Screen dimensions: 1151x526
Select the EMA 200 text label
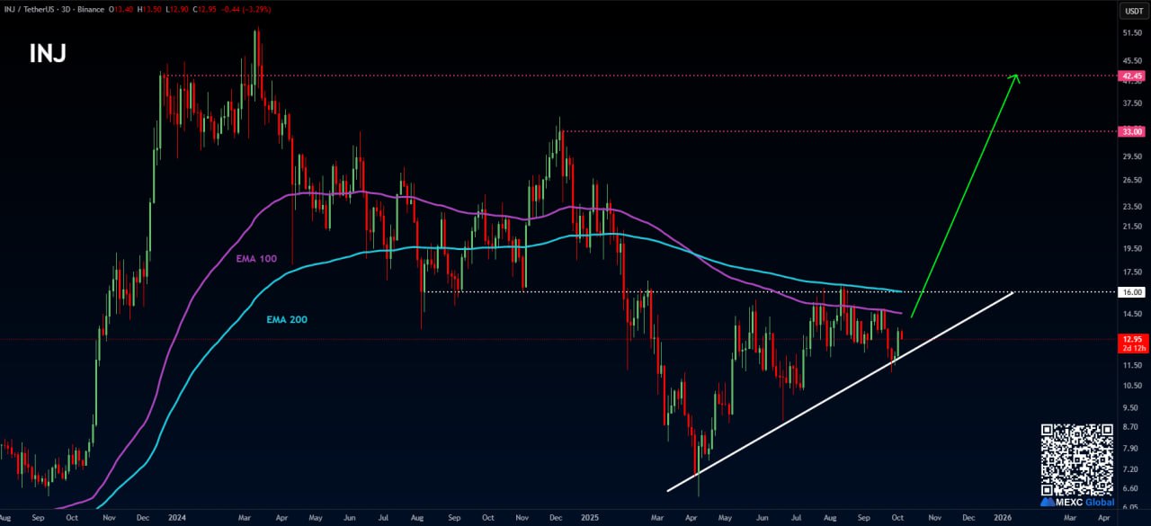(288, 319)
